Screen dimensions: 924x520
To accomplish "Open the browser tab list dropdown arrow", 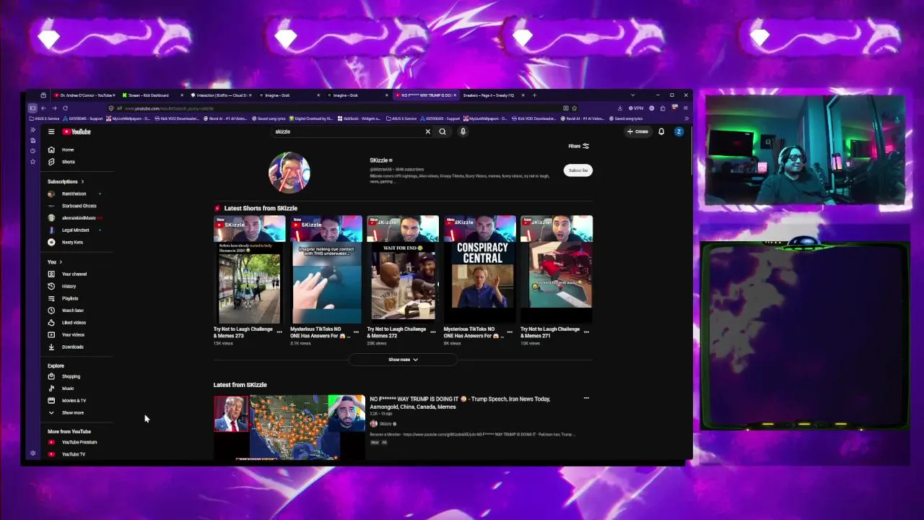I will [632, 95].
